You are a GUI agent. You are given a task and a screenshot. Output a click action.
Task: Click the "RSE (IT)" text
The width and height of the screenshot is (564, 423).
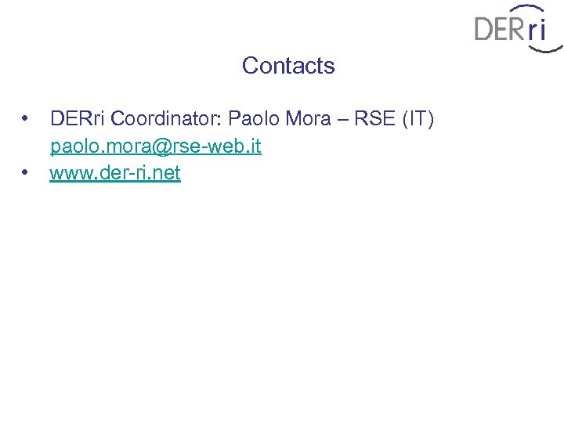(x=394, y=119)
